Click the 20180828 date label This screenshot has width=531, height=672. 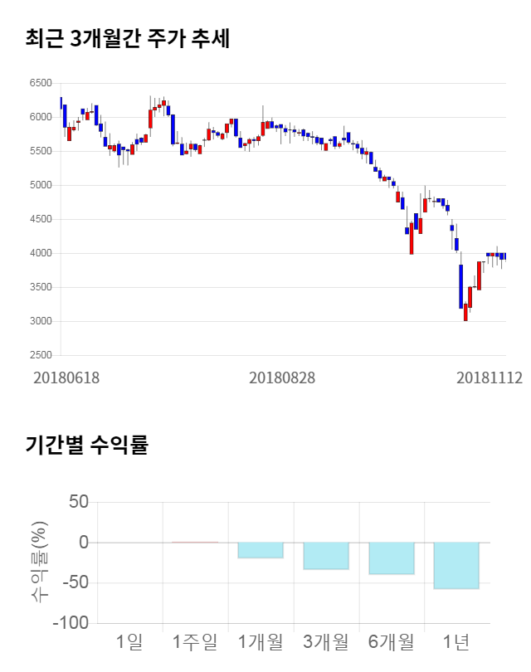282,377
